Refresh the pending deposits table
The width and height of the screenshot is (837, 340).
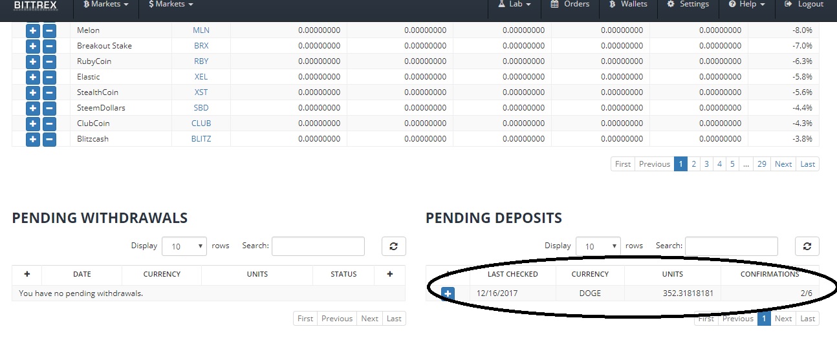[807, 246]
